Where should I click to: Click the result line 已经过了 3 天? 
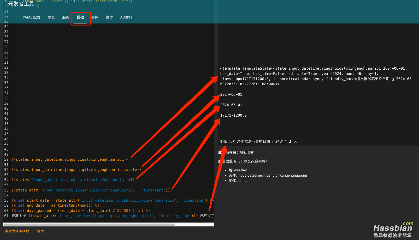click(x=258, y=141)
